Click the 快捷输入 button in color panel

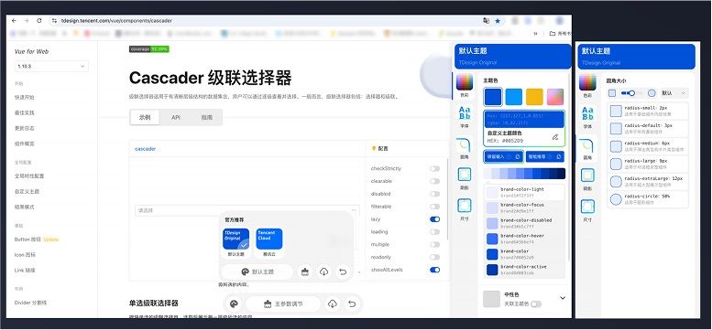point(504,156)
